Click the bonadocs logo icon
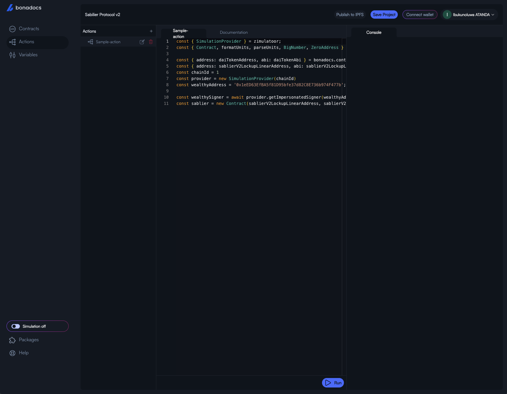The width and height of the screenshot is (507, 394). pos(10,8)
